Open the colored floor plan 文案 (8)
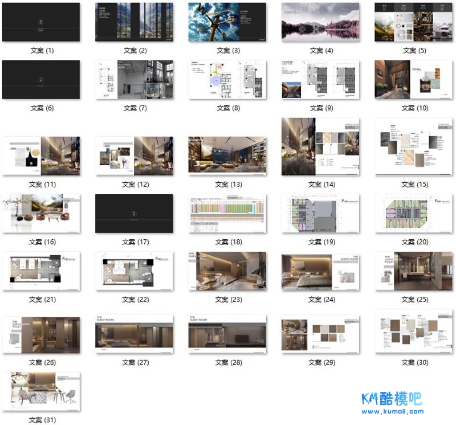This screenshot has width=456, height=425. tap(227, 80)
